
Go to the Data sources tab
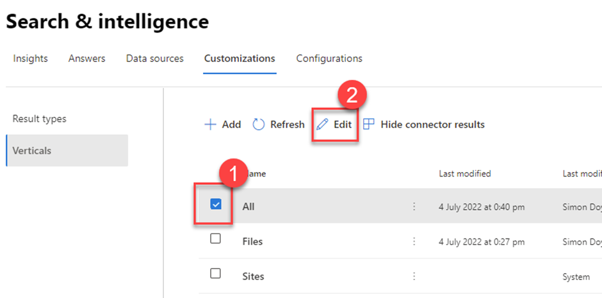pos(154,59)
